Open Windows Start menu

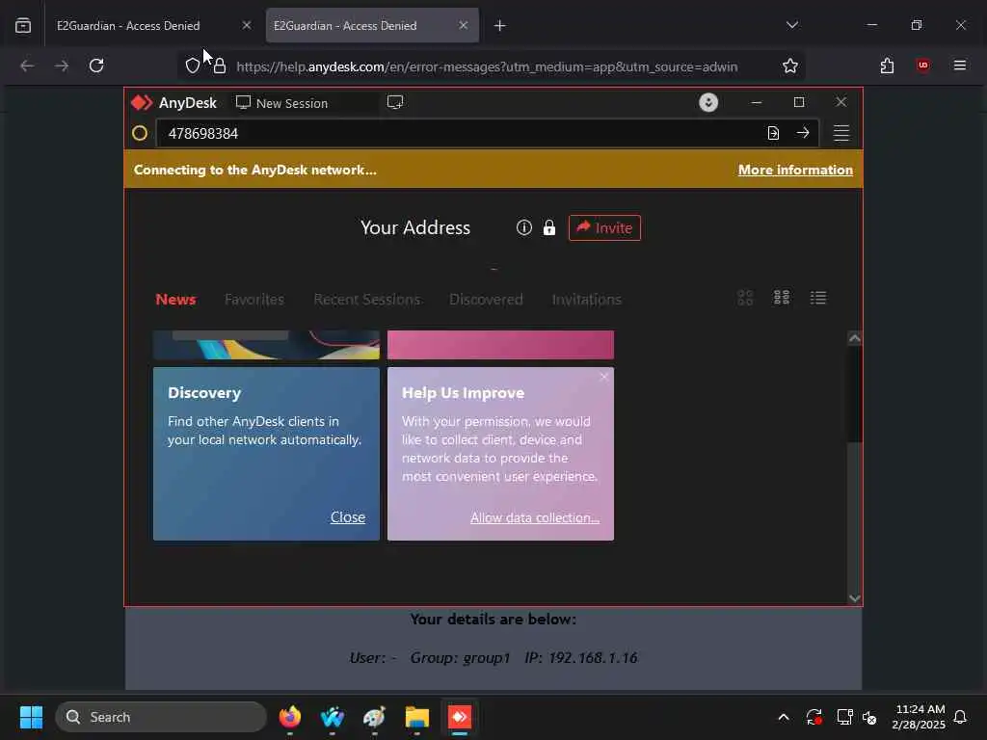click(31, 717)
